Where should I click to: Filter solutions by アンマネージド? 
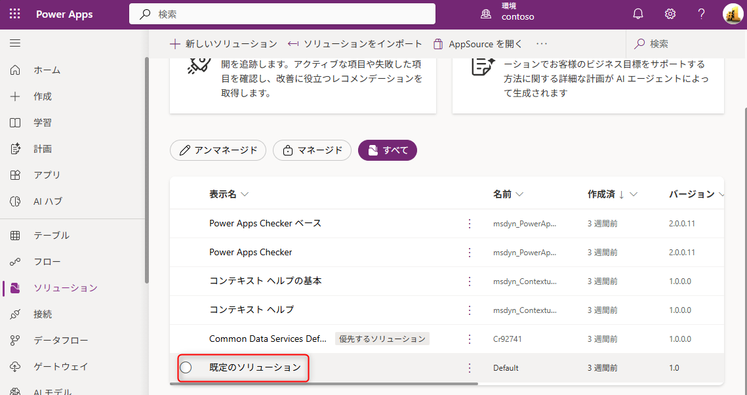pos(218,150)
